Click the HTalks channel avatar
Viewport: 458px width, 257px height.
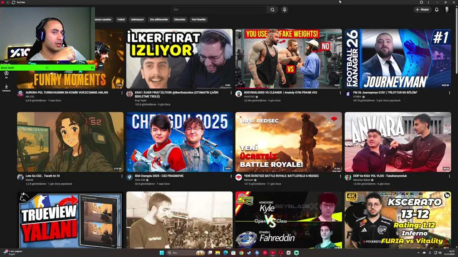point(348,94)
